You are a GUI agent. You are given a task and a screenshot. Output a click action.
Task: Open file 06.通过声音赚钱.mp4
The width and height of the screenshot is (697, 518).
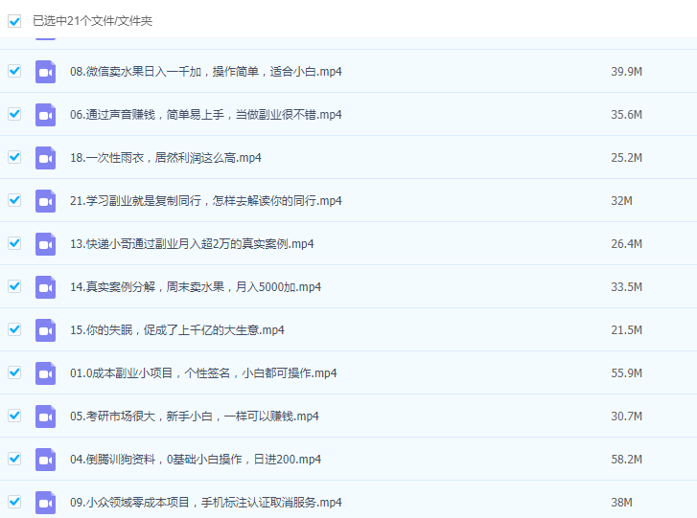206,115
